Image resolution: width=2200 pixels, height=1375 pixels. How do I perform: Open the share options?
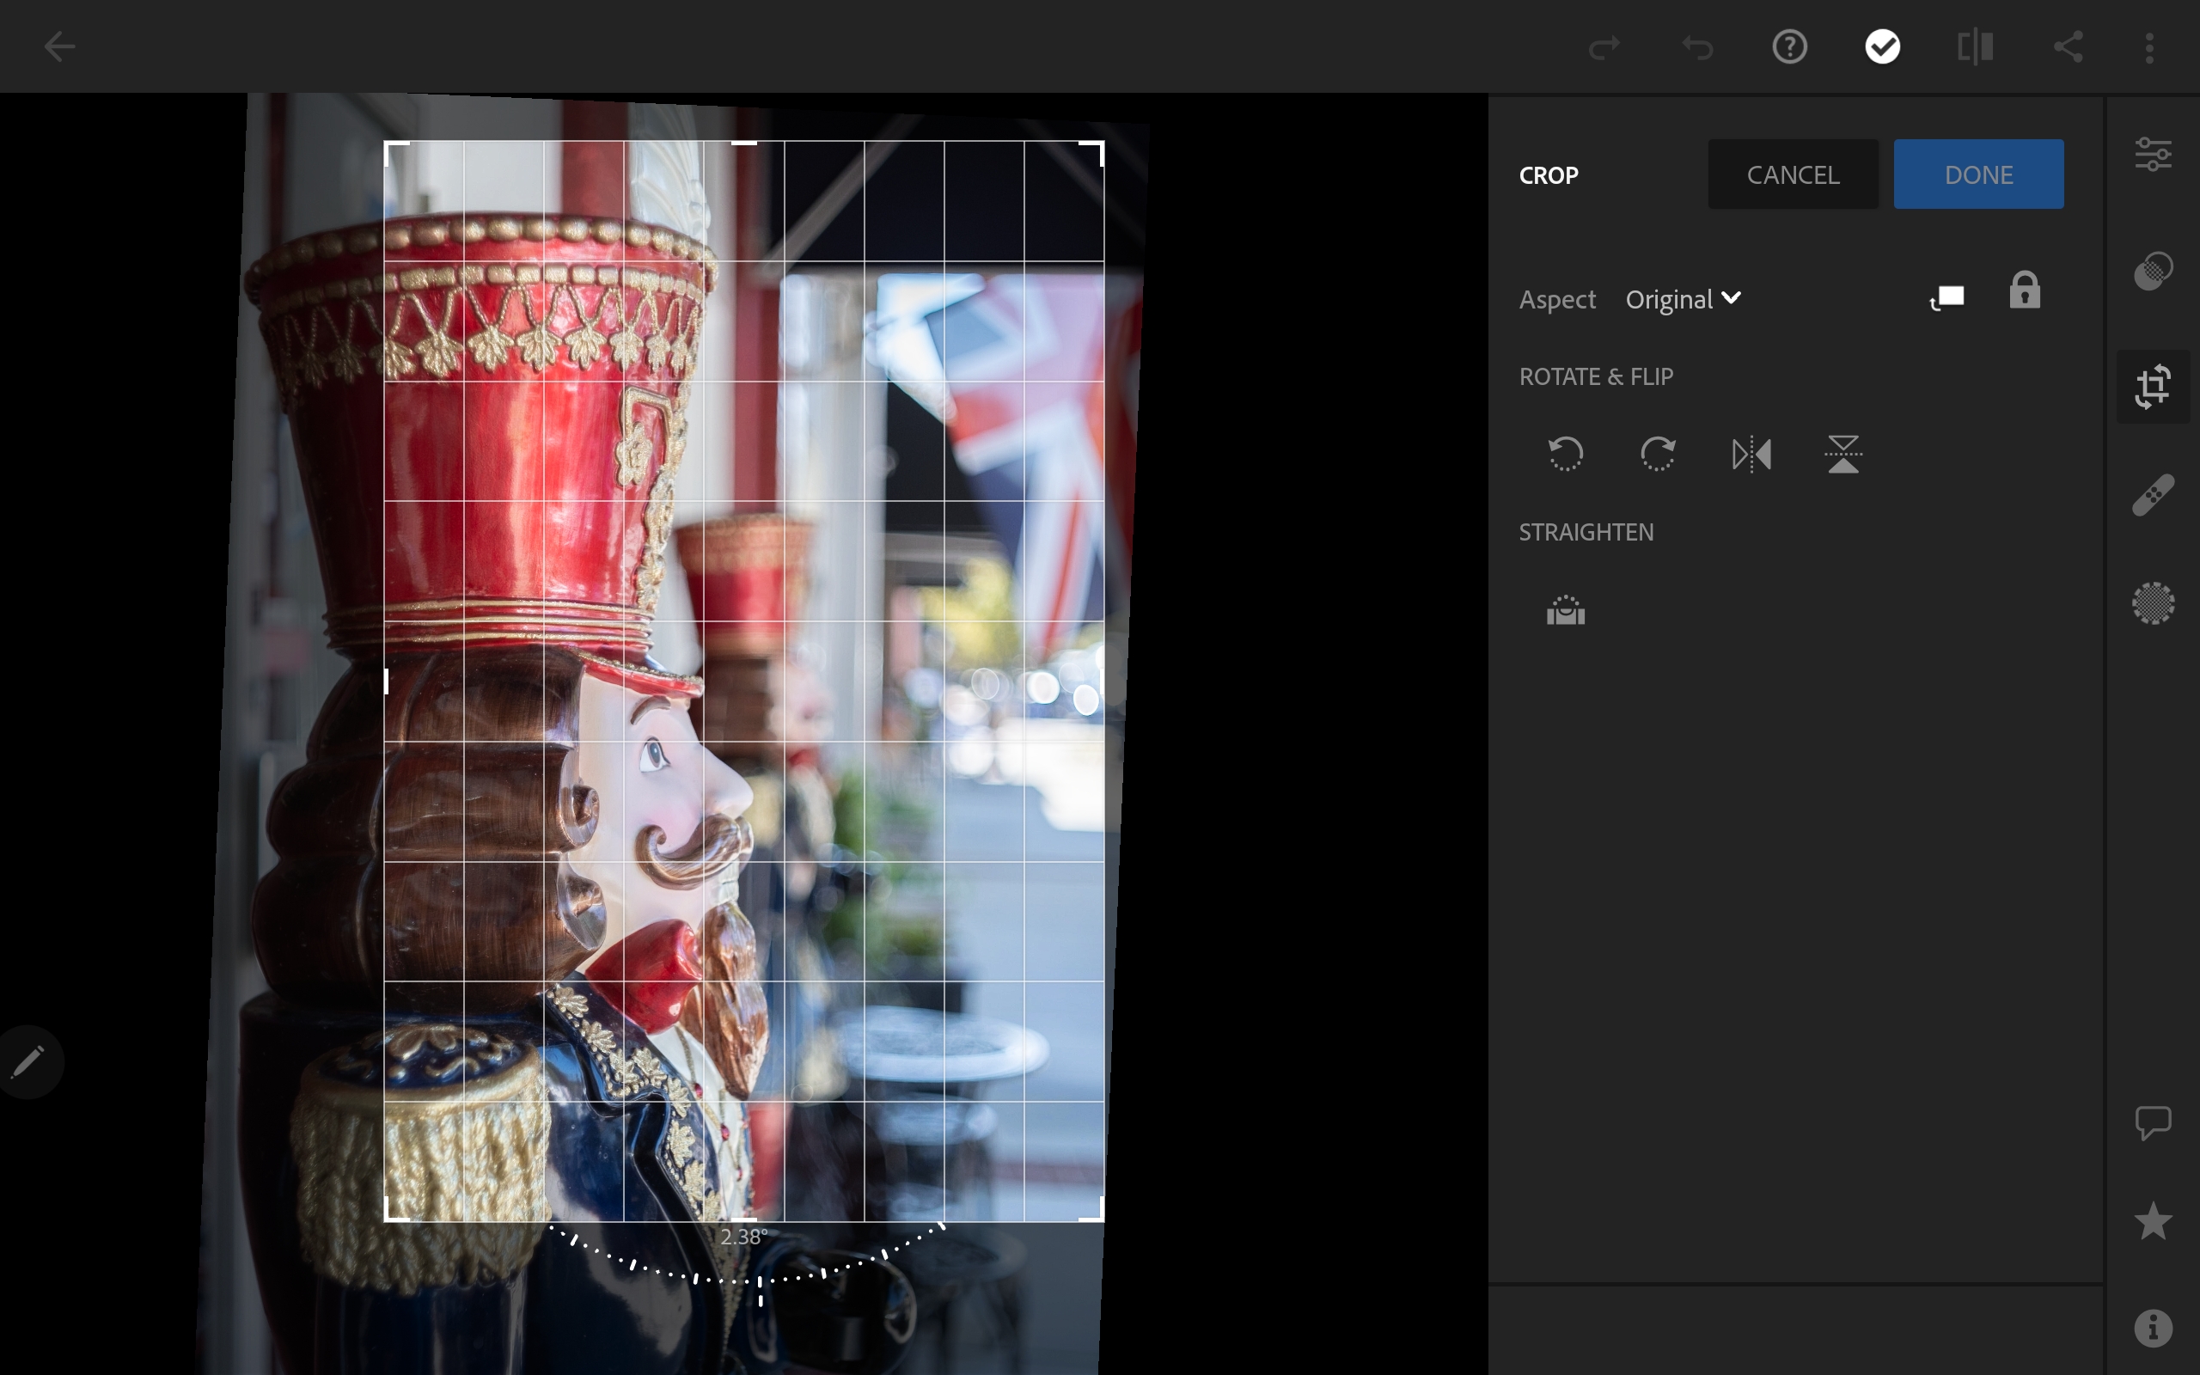tap(2069, 46)
